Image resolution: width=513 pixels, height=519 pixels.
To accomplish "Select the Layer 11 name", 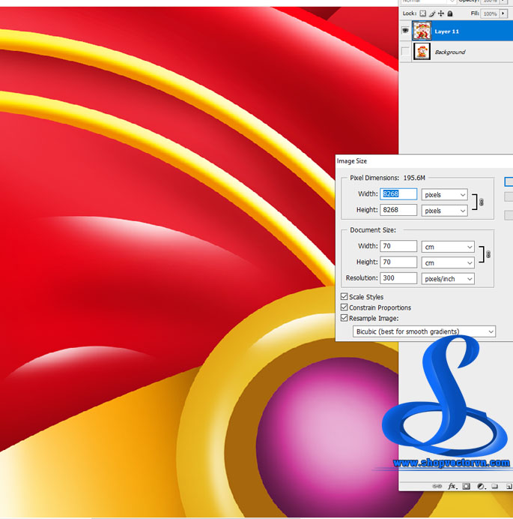I will [x=446, y=31].
